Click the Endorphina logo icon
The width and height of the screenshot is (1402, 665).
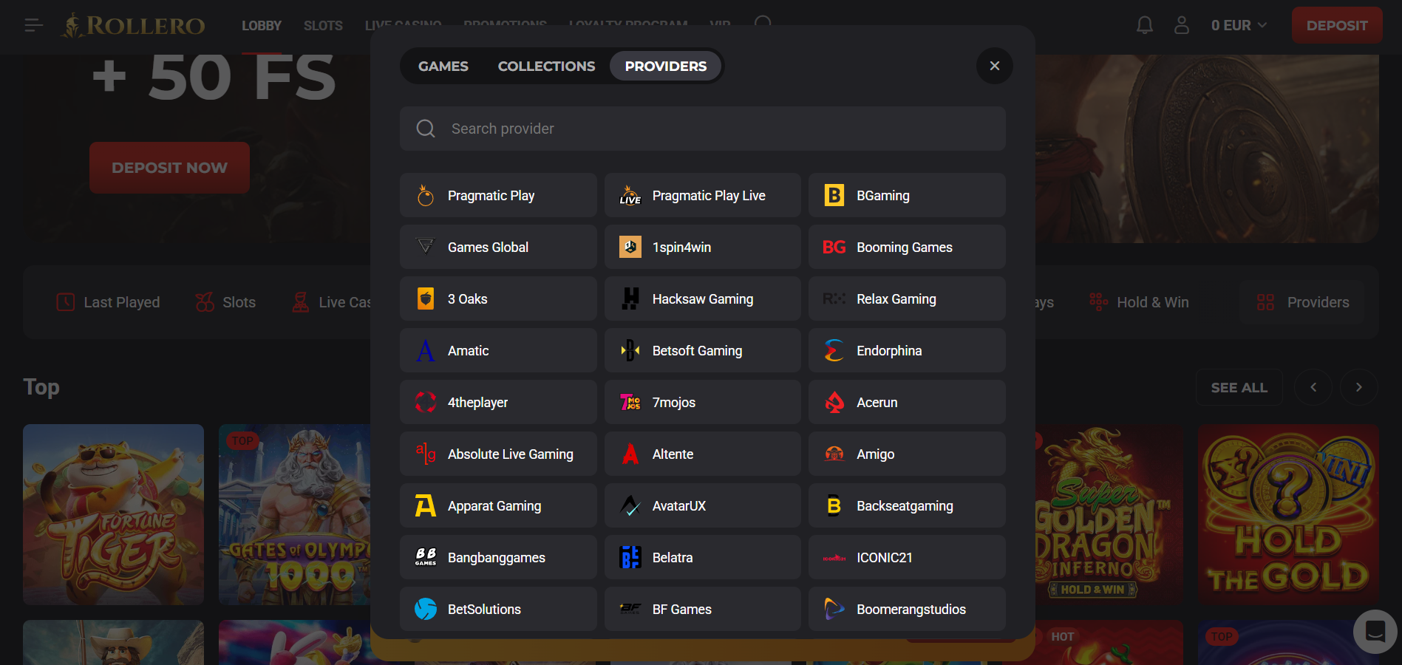pos(834,350)
